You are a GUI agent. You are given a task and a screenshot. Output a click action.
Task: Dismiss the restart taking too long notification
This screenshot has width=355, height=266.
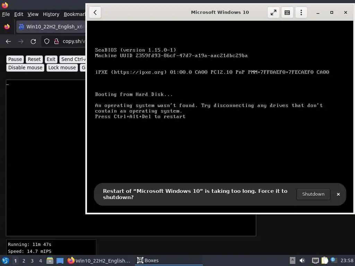coord(338,194)
